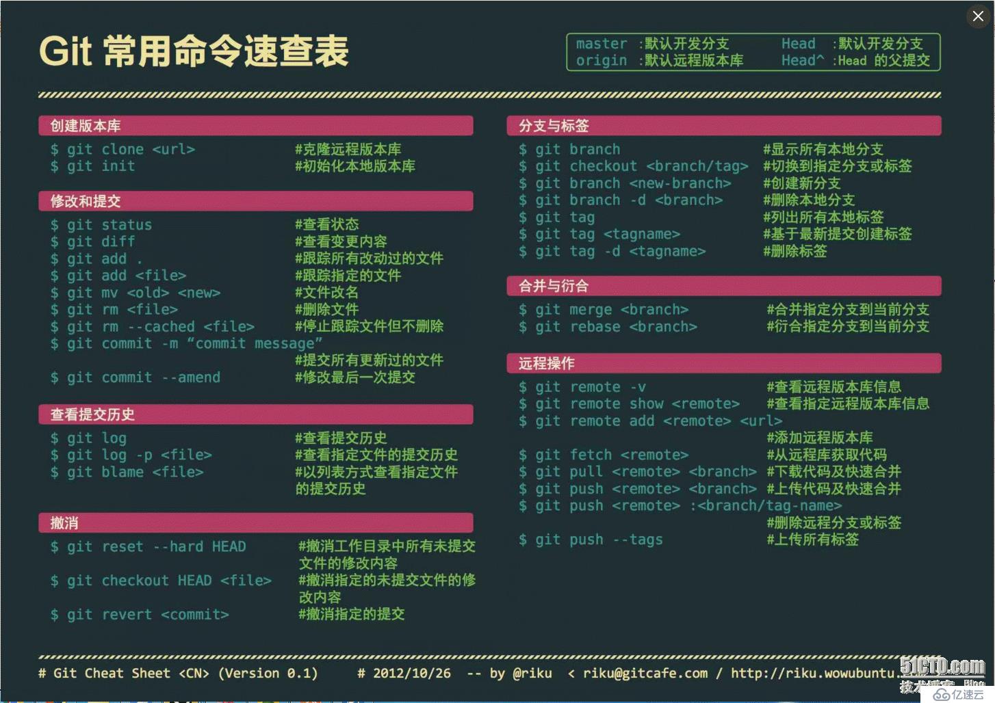Image resolution: width=995 pixels, height=703 pixels.
Task: Click the '#显示所有本地分支' comment
Action: (823, 149)
